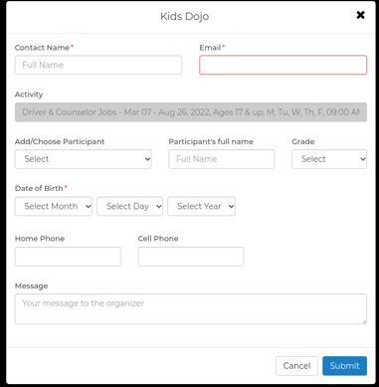379x387 pixels.
Task: Click the 'Add/Choose Participant' label
Action: coord(60,141)
